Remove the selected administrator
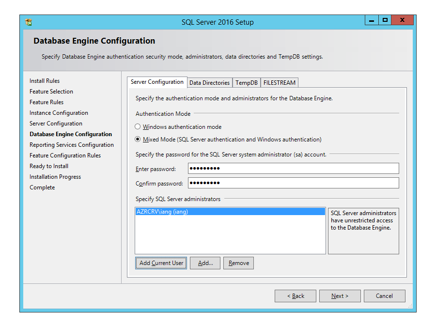The height and width of the screenshot is (327, 436). pyautogui.click(x=238, y=263)
